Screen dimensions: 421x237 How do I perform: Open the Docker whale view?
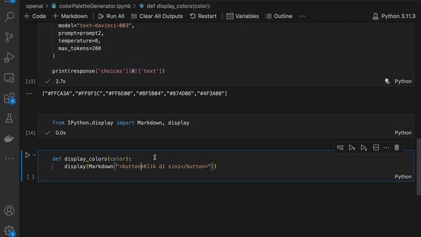(9, 139)
